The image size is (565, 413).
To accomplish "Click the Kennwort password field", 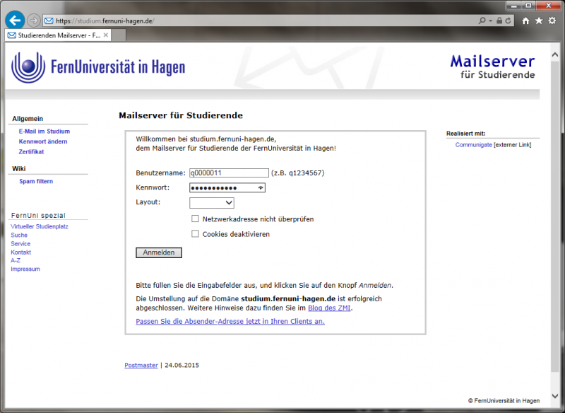I will tap(227, 187).
